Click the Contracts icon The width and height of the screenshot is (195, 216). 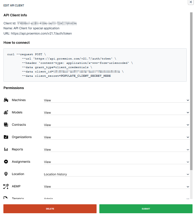pyautogui.click(x=6, y=125)
